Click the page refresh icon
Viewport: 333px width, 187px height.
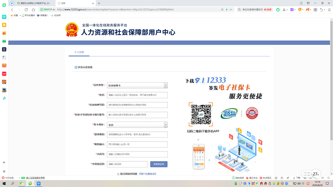click(x=27, y=9)
